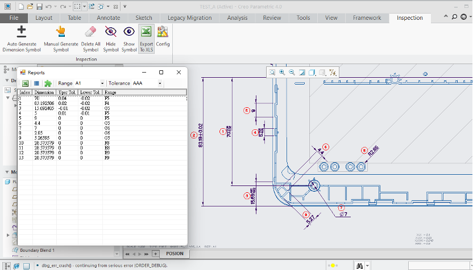Viewport: 473px width, 270px height.
Task: Click the binoculars find icon in status bar
Action: click(x=359, y=266)
